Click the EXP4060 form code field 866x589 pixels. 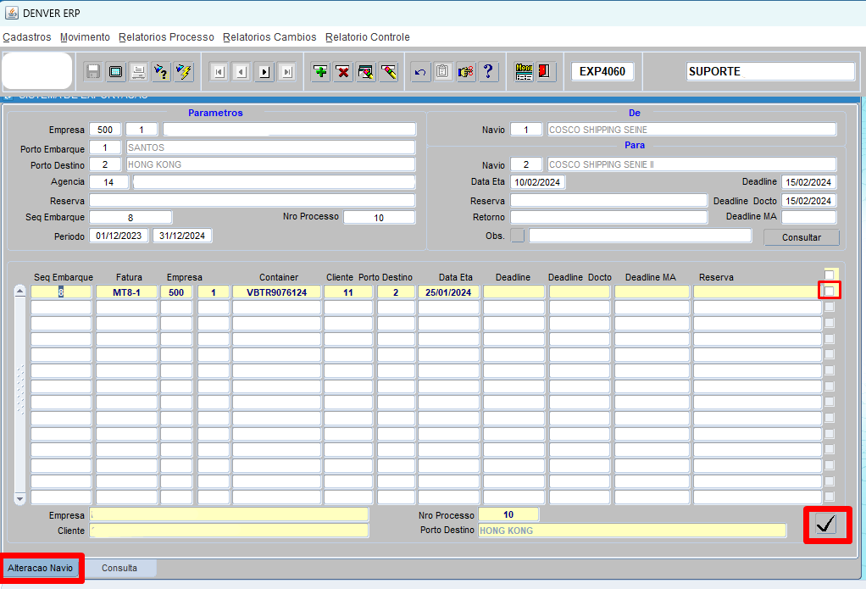click(x=602, y=71)
